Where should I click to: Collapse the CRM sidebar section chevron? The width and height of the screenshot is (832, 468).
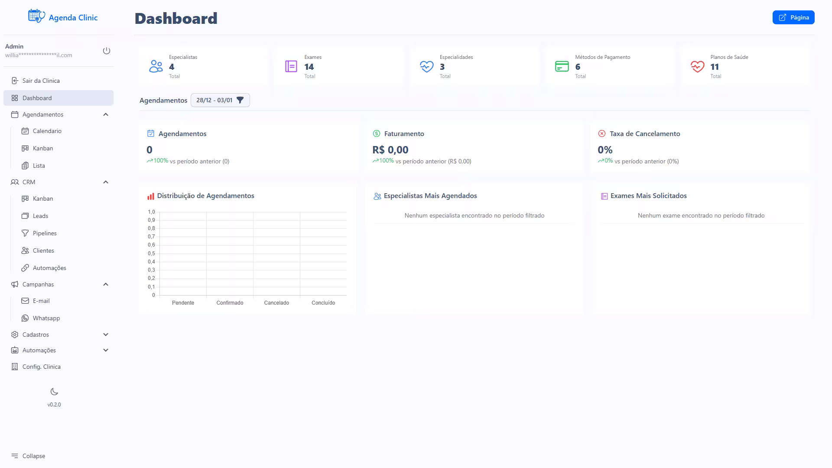[106, 182]
